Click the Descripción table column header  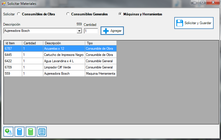tap(64, 43)
